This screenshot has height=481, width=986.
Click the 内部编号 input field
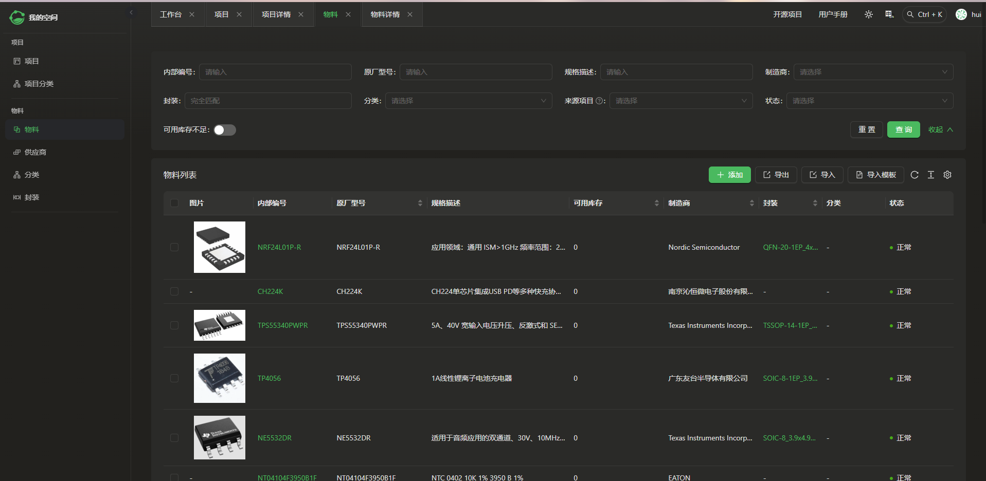tap(275, 72)
